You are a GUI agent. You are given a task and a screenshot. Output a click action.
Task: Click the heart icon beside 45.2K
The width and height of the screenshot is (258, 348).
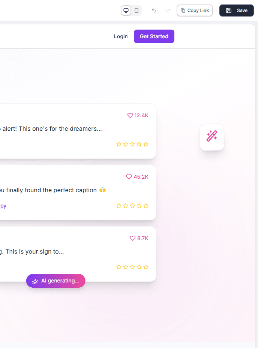(x=129, y=177)
